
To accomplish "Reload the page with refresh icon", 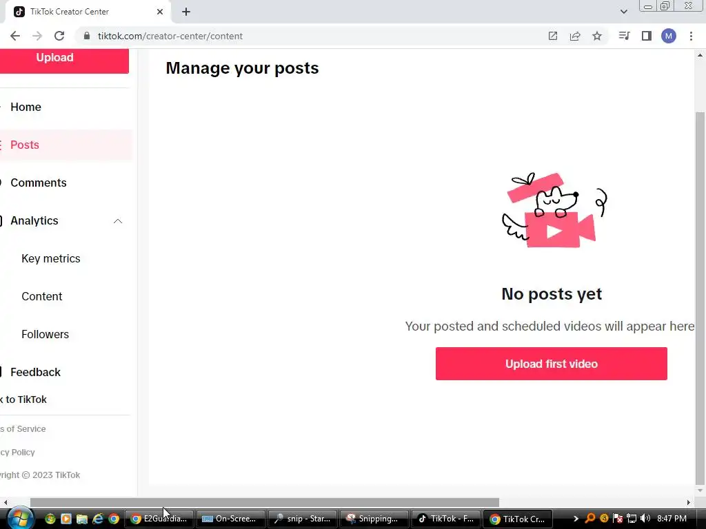I will (59, 36).
